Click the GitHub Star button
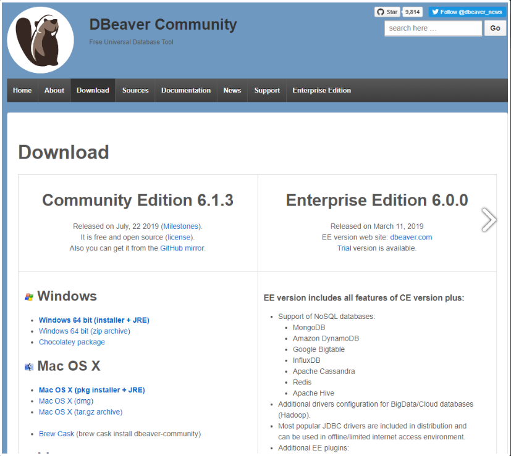The width and height of the screenshot is (511, 456). click(x=387, y=12)
